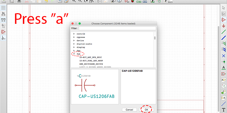
Task: Open the Annotate schematic tool
Action: [x=127, y=1]
